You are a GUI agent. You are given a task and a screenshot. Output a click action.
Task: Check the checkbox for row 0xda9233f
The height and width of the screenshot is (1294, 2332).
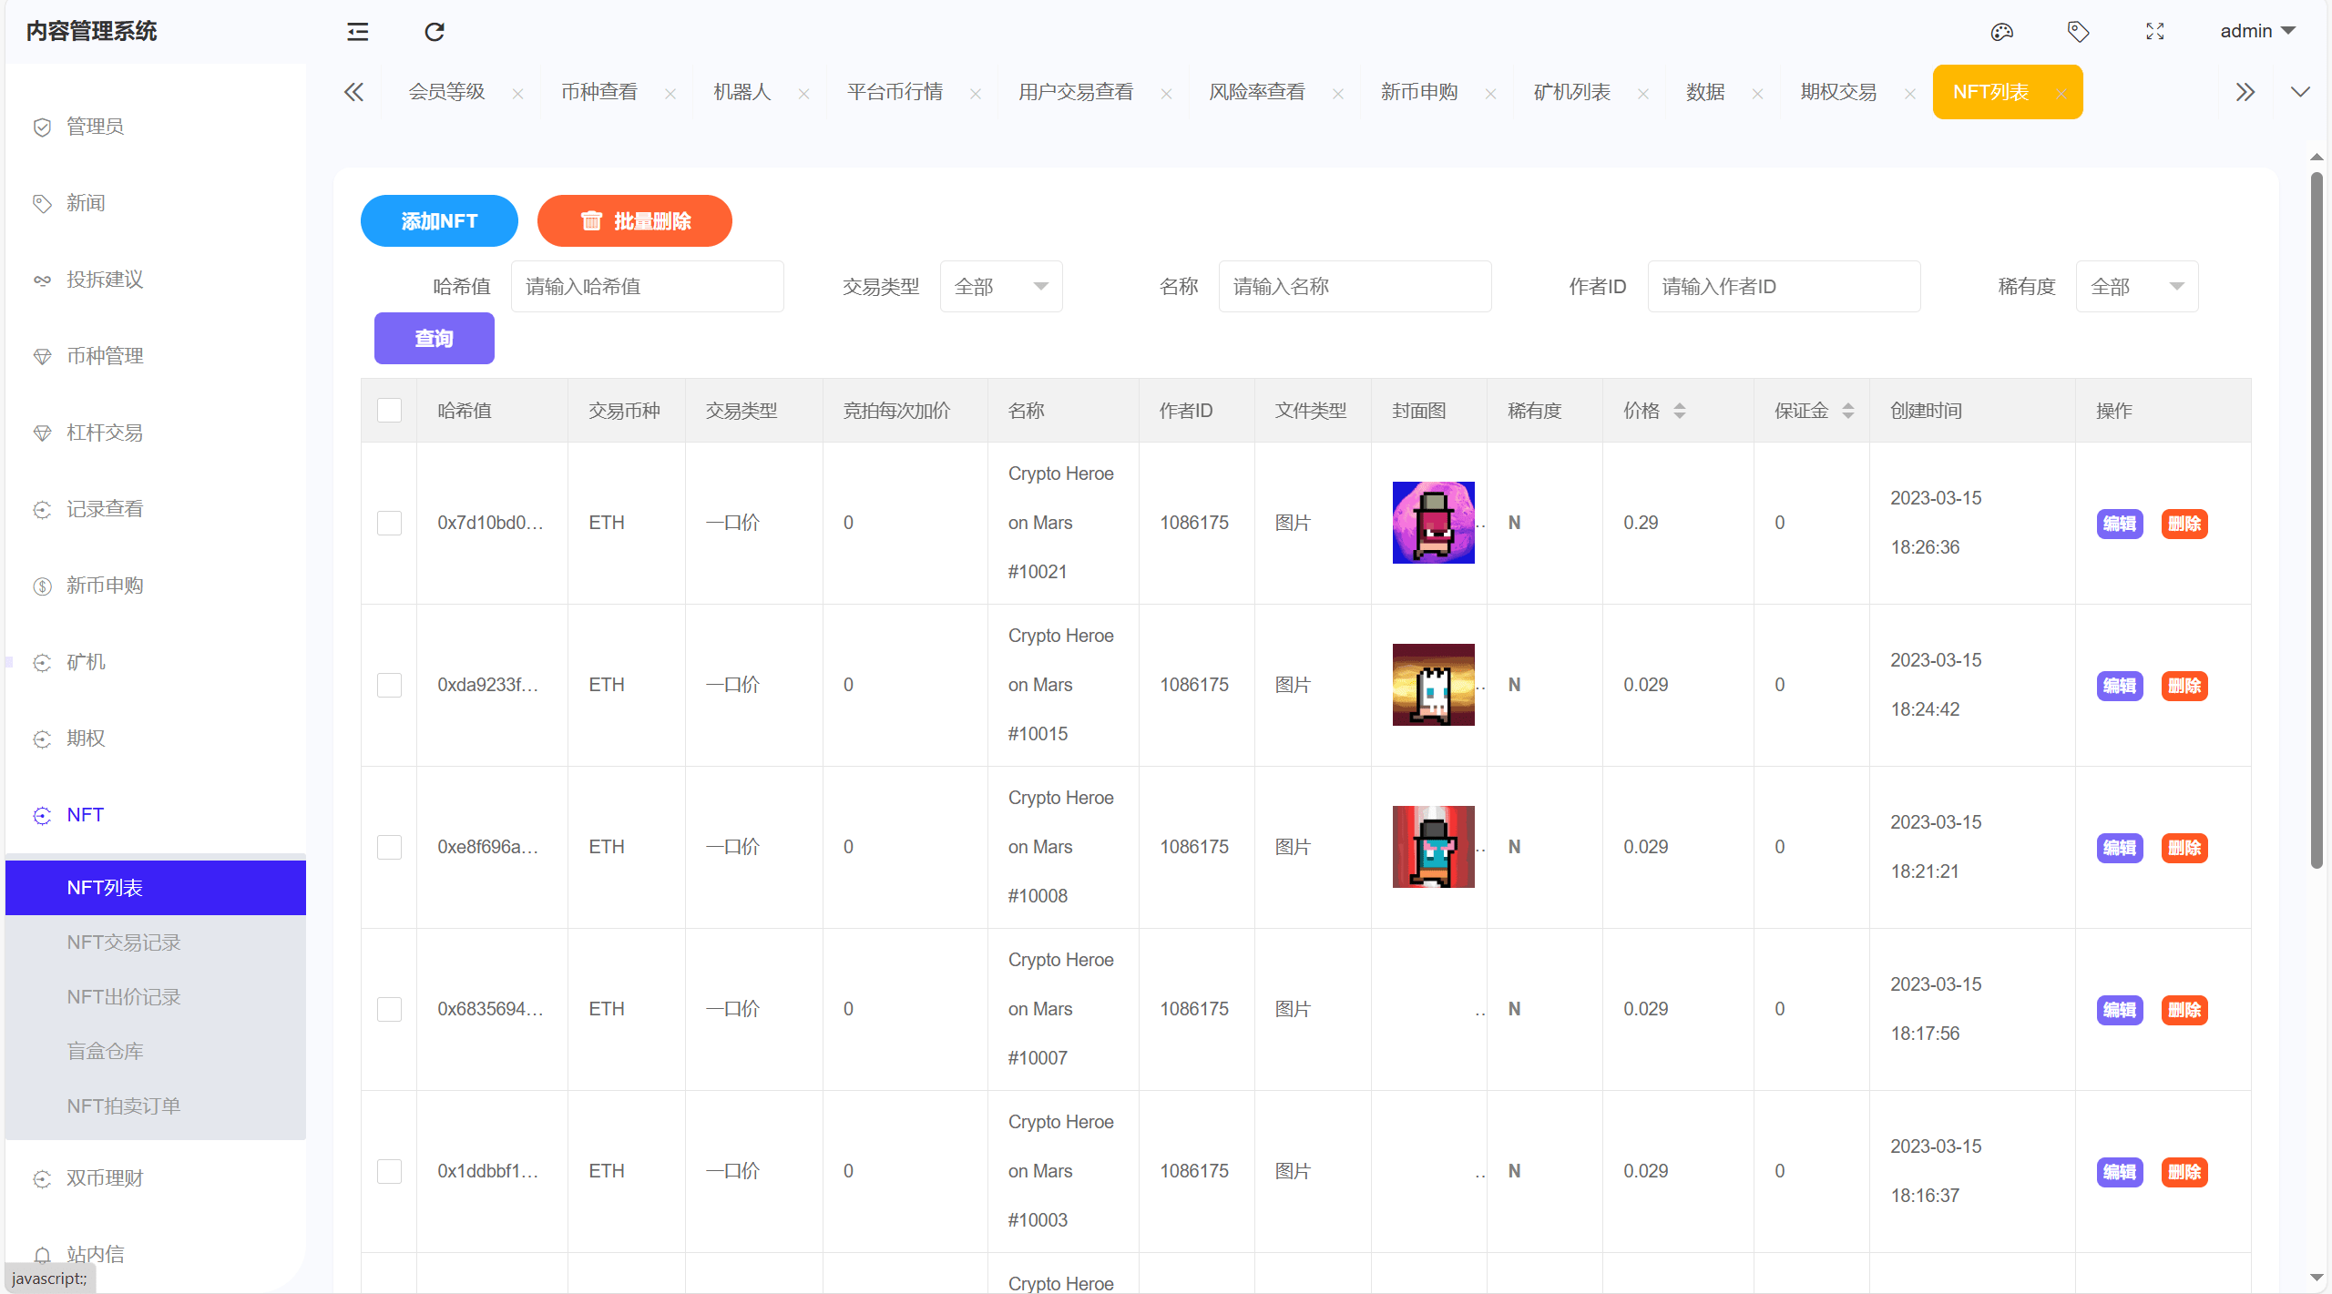click(389, 685)
